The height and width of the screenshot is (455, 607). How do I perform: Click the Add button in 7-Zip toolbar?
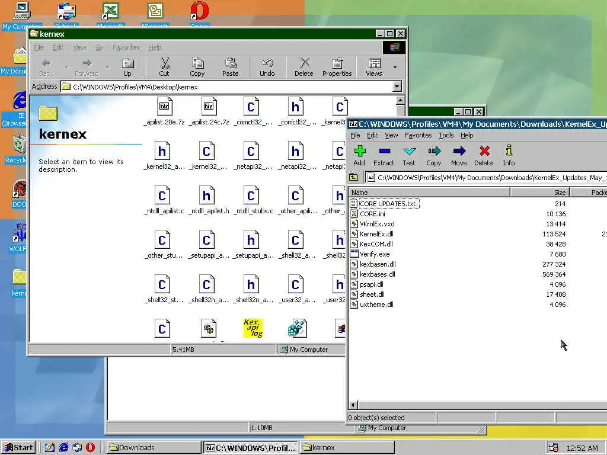point(359,156)
